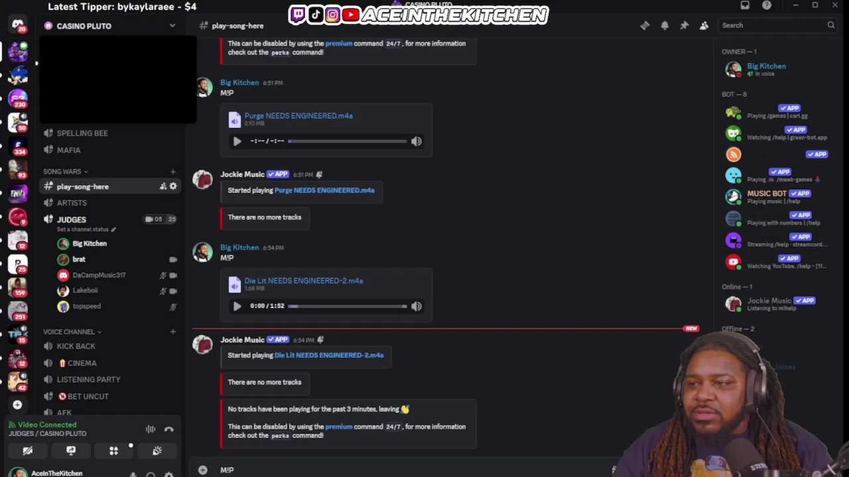Join the LISTENING PARTY voice channel
849x477 pixels.
tap(88, 380)
